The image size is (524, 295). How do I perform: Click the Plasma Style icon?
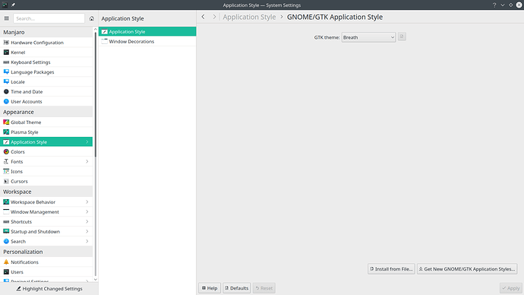(x=6, y=132)
